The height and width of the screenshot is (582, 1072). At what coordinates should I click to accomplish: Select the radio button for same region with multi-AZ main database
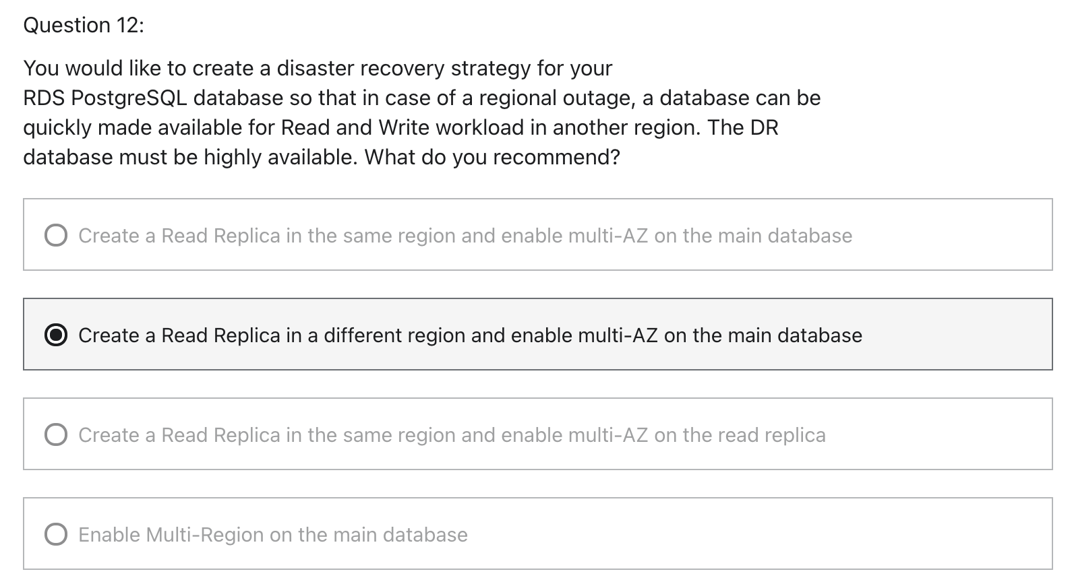tap(56, 235)
